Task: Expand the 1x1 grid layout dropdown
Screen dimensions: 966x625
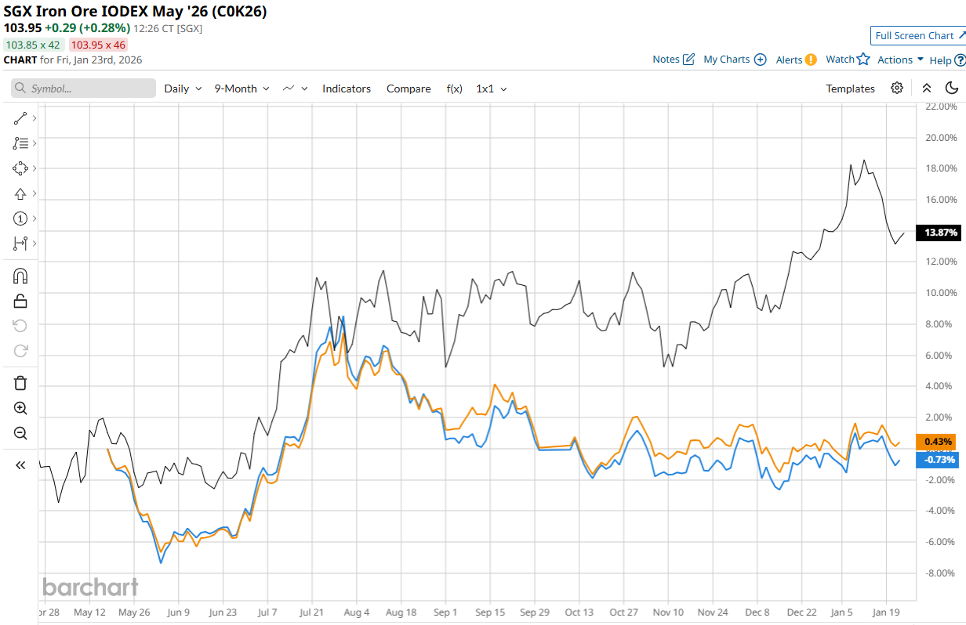Action: (491, 89)
